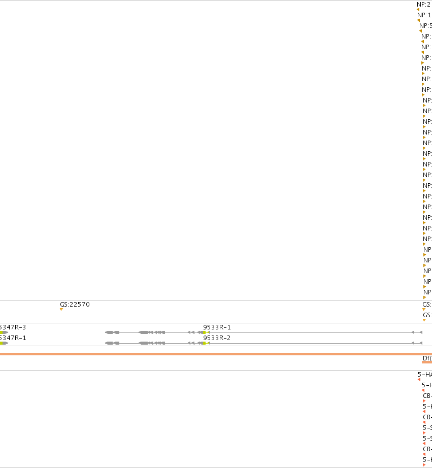
Task: Click the gray 3' end exon of 9533R-2
Action: pyautogui.click(x=109, y=343)
